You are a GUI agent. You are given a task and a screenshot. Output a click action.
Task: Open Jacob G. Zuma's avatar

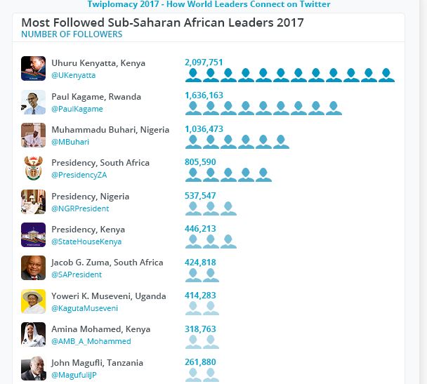coord(33,267)
